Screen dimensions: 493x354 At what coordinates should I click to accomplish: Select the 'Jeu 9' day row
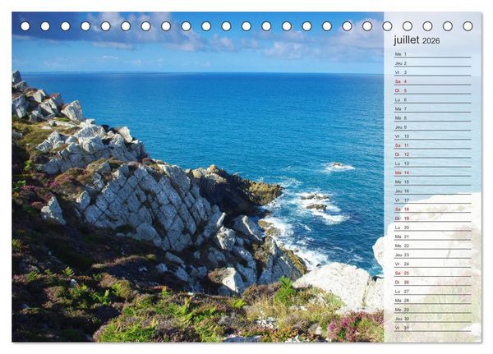point(433,127)
